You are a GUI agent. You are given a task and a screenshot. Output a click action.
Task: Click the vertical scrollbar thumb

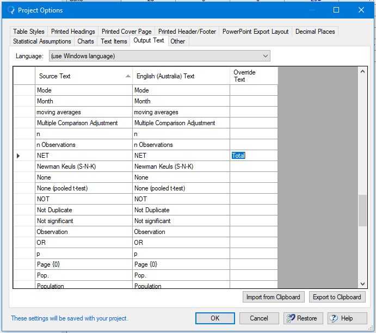362,211
